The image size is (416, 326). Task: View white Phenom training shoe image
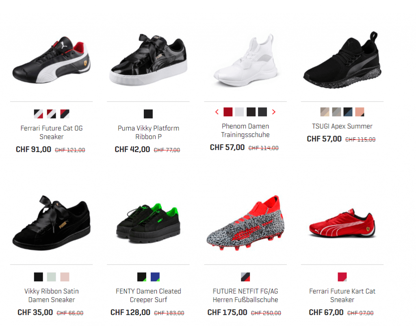point(245,60)
